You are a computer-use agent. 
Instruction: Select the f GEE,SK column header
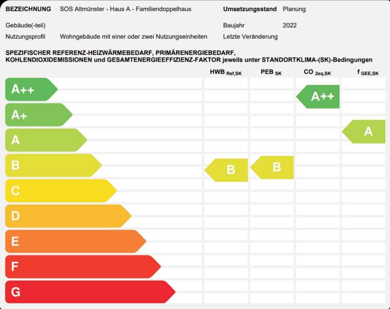pos(368,72)
